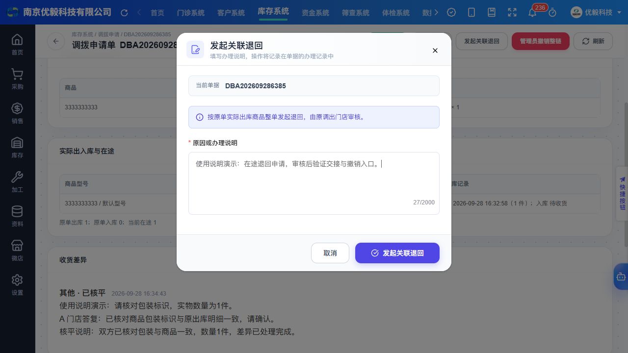Click into the 原因或办理说明 text area
The image size is (628, 353).
pyautogui.click(x=314, y=183)
